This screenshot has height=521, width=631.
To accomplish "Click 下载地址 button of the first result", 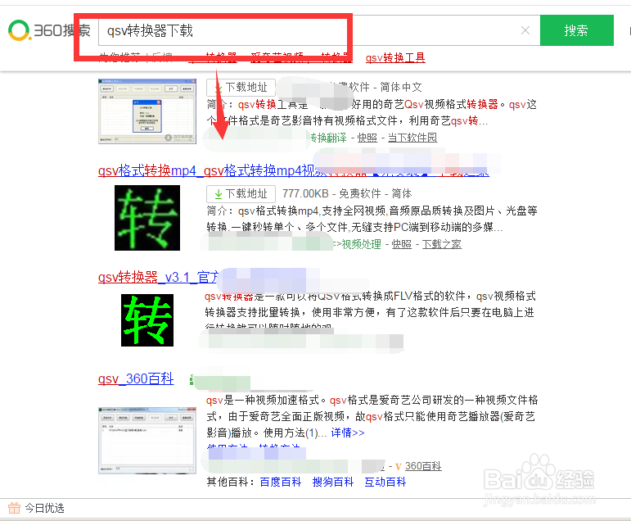I will (241, 87).
